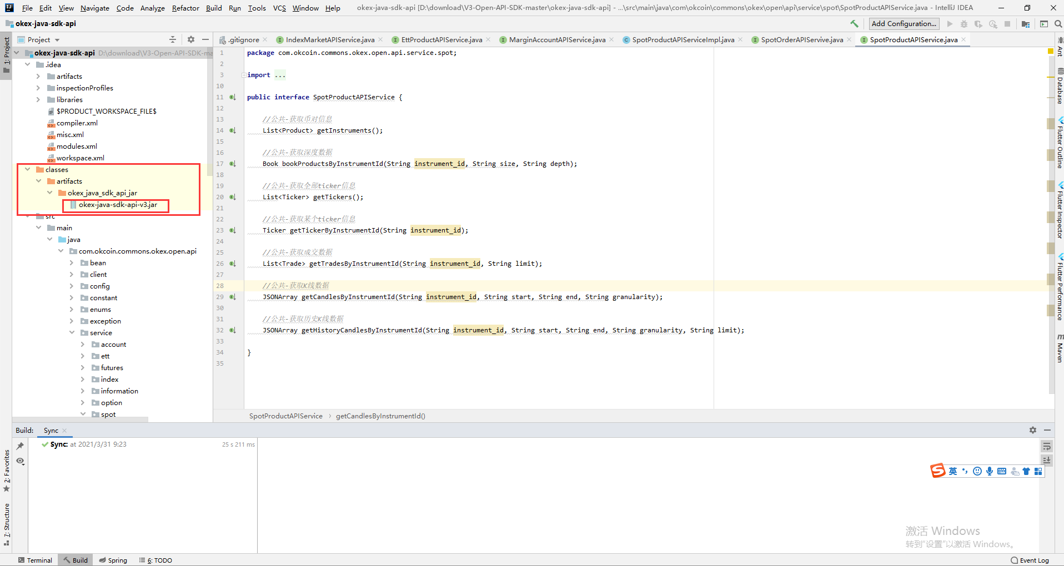This screenshot has width=1064, height=566.
Task: Click Add Configuration... button
Action: [904, 23]
